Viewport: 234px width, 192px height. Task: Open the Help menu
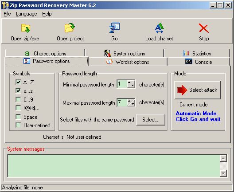click(47, 14)
